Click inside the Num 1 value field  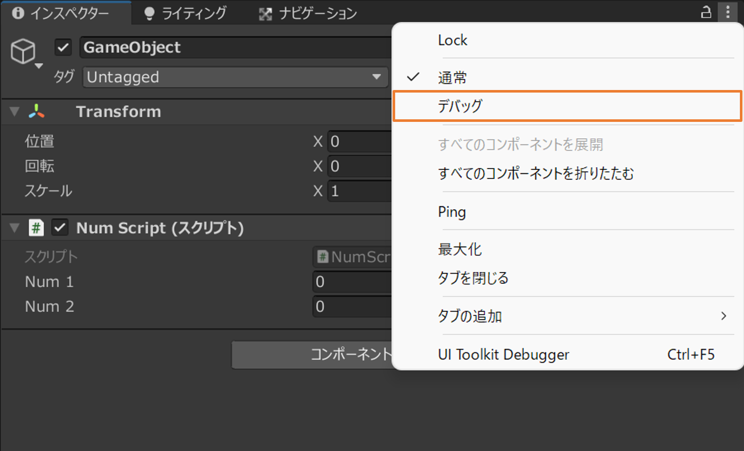click(350, 281)
